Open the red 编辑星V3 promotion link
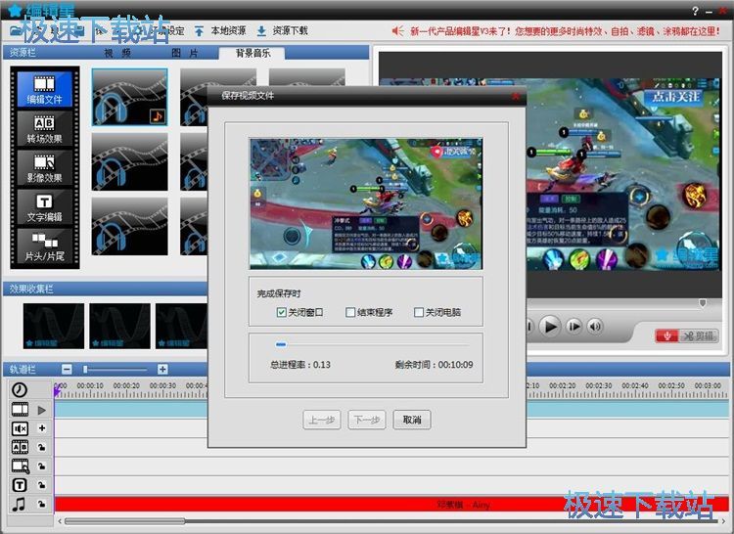Image resolution: width=734 pixels, height=534 pixels. tap(565, 31)
